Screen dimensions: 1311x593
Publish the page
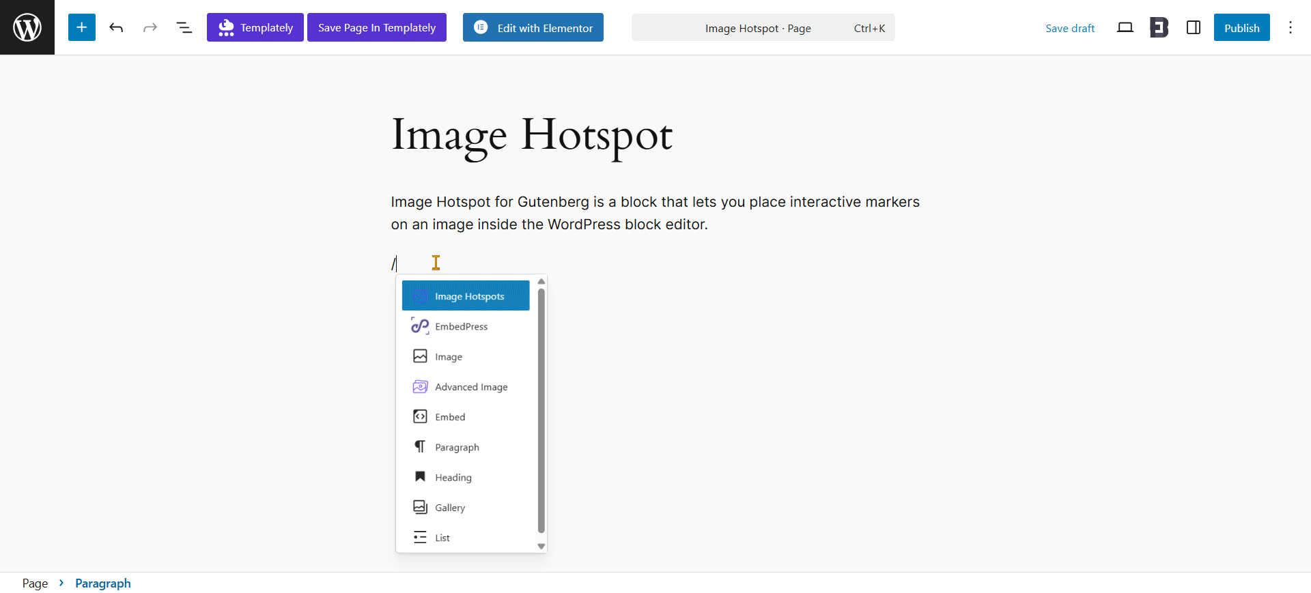click(x=1242, y=27)
